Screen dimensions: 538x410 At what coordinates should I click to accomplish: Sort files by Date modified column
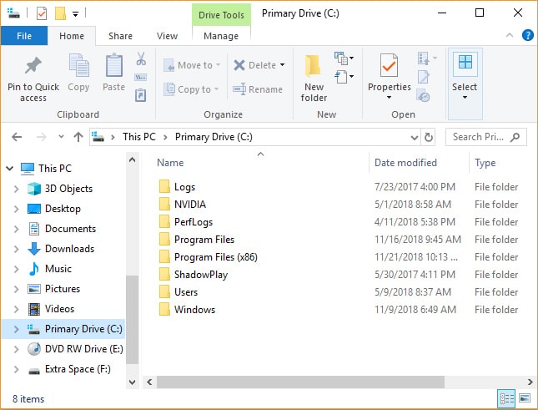pos(405,163)
